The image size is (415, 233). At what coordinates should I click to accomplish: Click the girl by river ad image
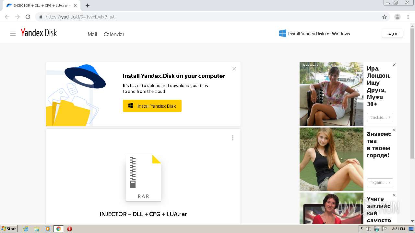[x=331, y=159]
